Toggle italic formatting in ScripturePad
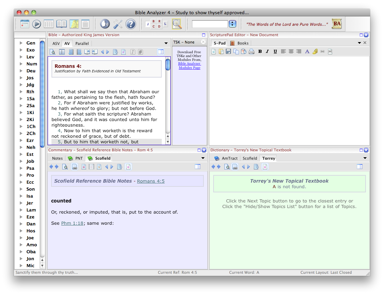The width and height of the screenshot is (384, 295). [267, 51]
